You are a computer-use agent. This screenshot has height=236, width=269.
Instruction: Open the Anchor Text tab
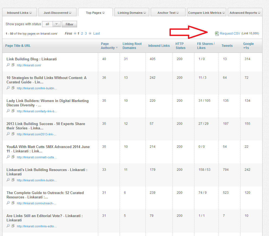[168, 12]
